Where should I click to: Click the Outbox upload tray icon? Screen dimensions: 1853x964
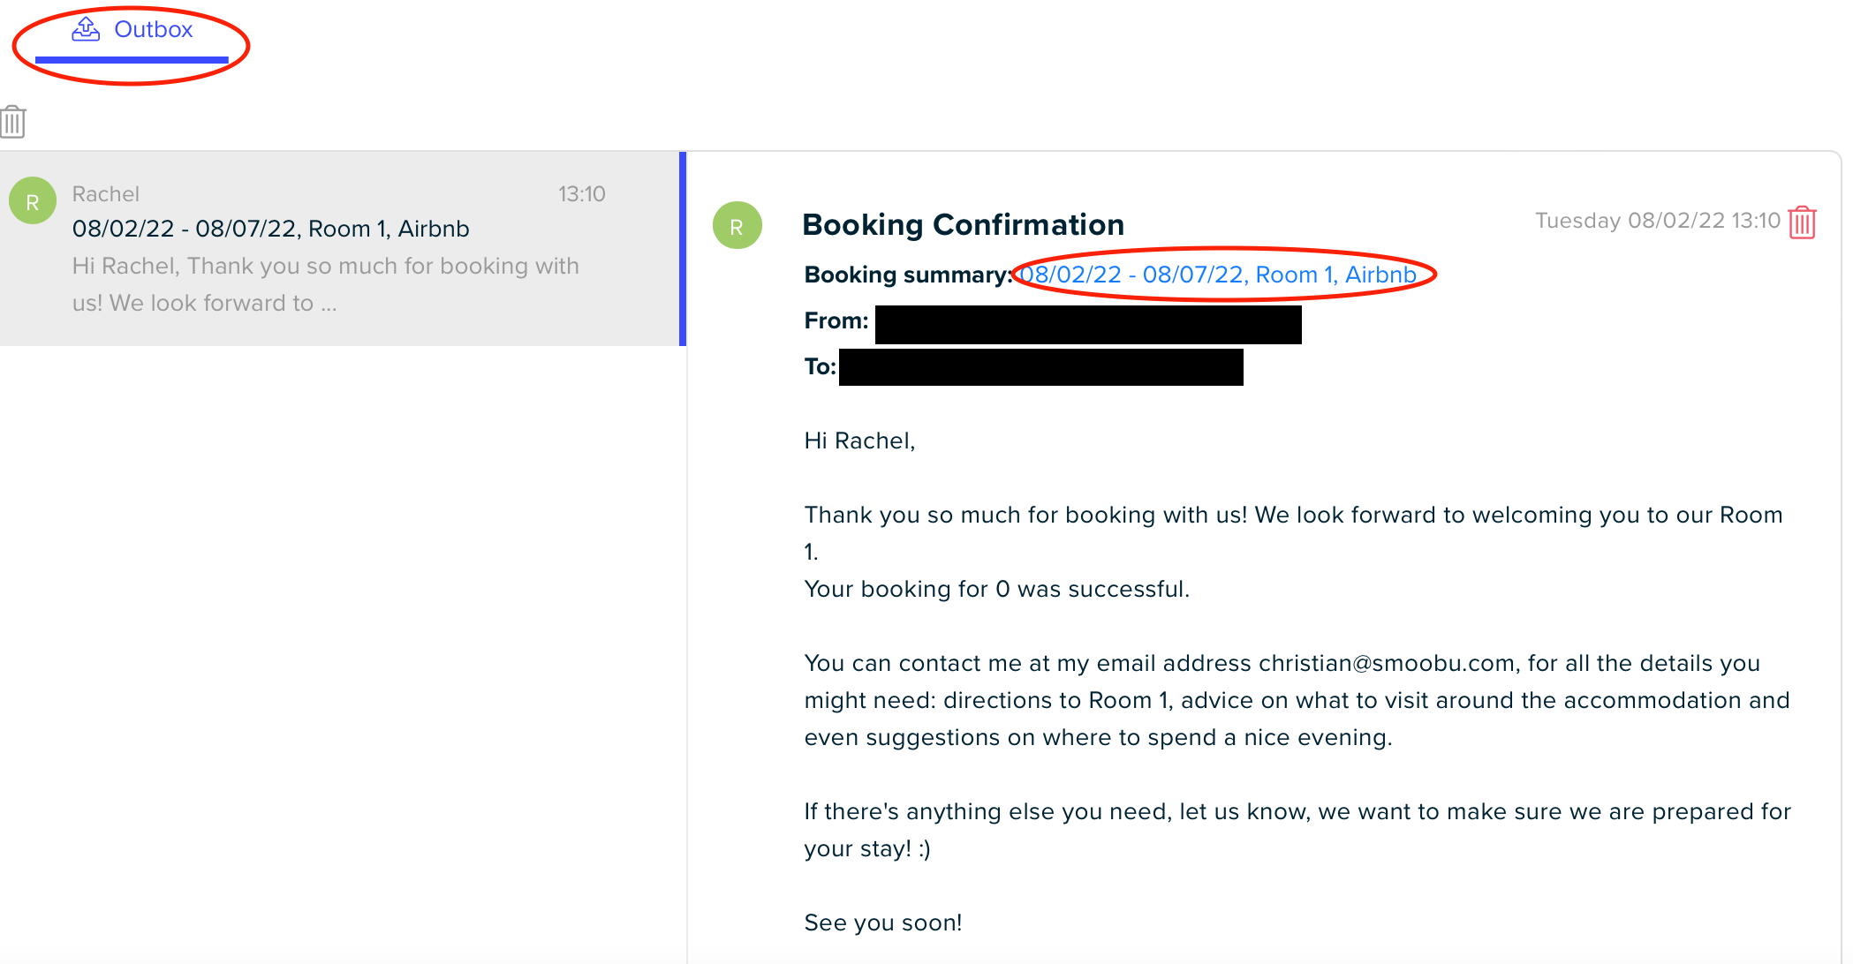pyautogui.click(x=86, y=29)
